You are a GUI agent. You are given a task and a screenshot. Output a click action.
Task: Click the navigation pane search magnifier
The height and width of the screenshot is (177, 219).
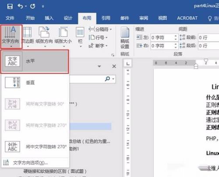tap(107, 79)
